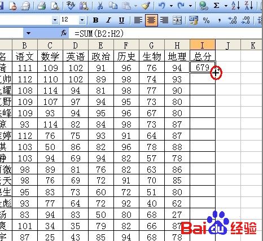
Task: Select the 英语 header cell
Action: (x=76, y=56)
